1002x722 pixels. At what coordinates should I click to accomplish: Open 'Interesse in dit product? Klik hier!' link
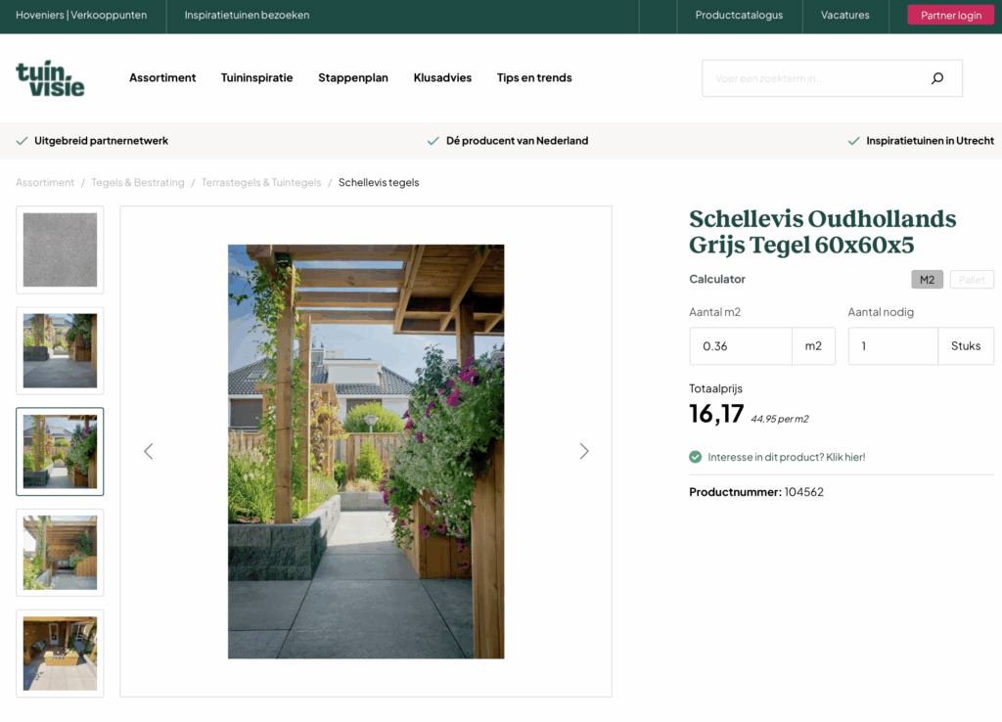[786, 457]
